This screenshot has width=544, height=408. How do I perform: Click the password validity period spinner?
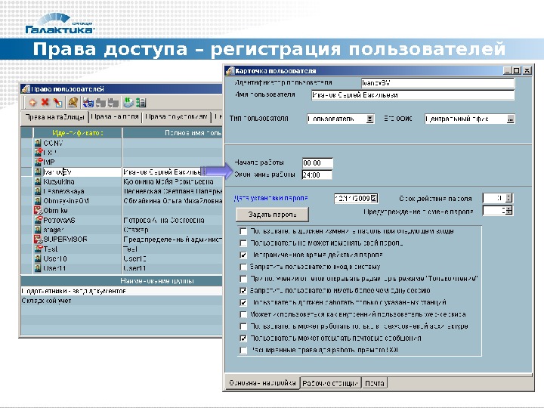(508, 198)
